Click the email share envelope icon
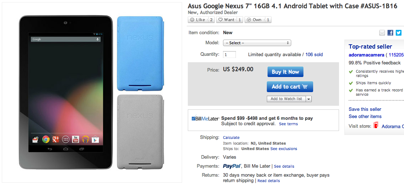This screenshot has height=186, width=404. [x=382, y=33]
